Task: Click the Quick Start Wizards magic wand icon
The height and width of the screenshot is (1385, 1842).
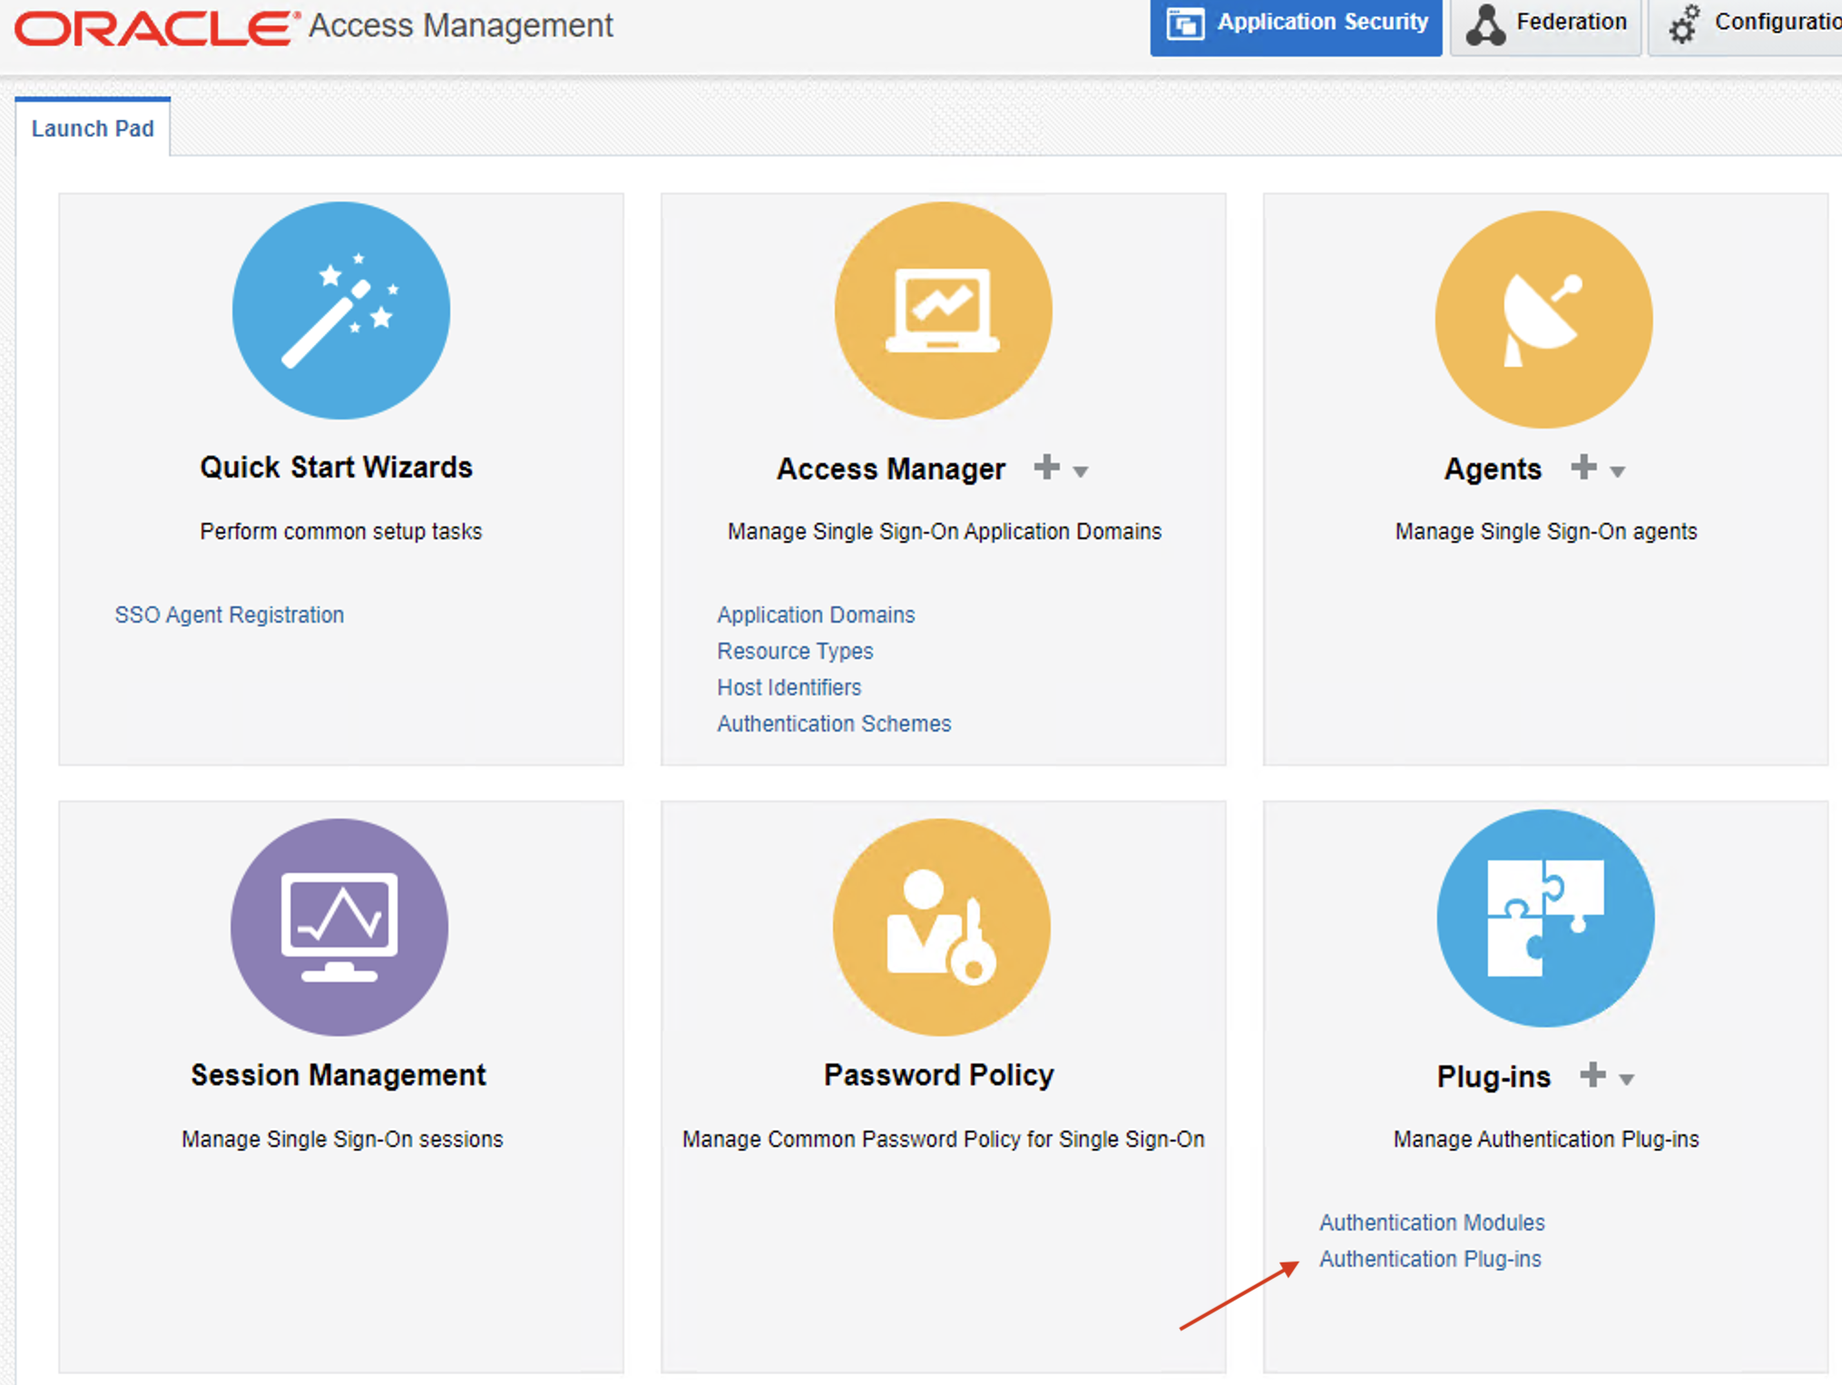Action: click(340, 310)
